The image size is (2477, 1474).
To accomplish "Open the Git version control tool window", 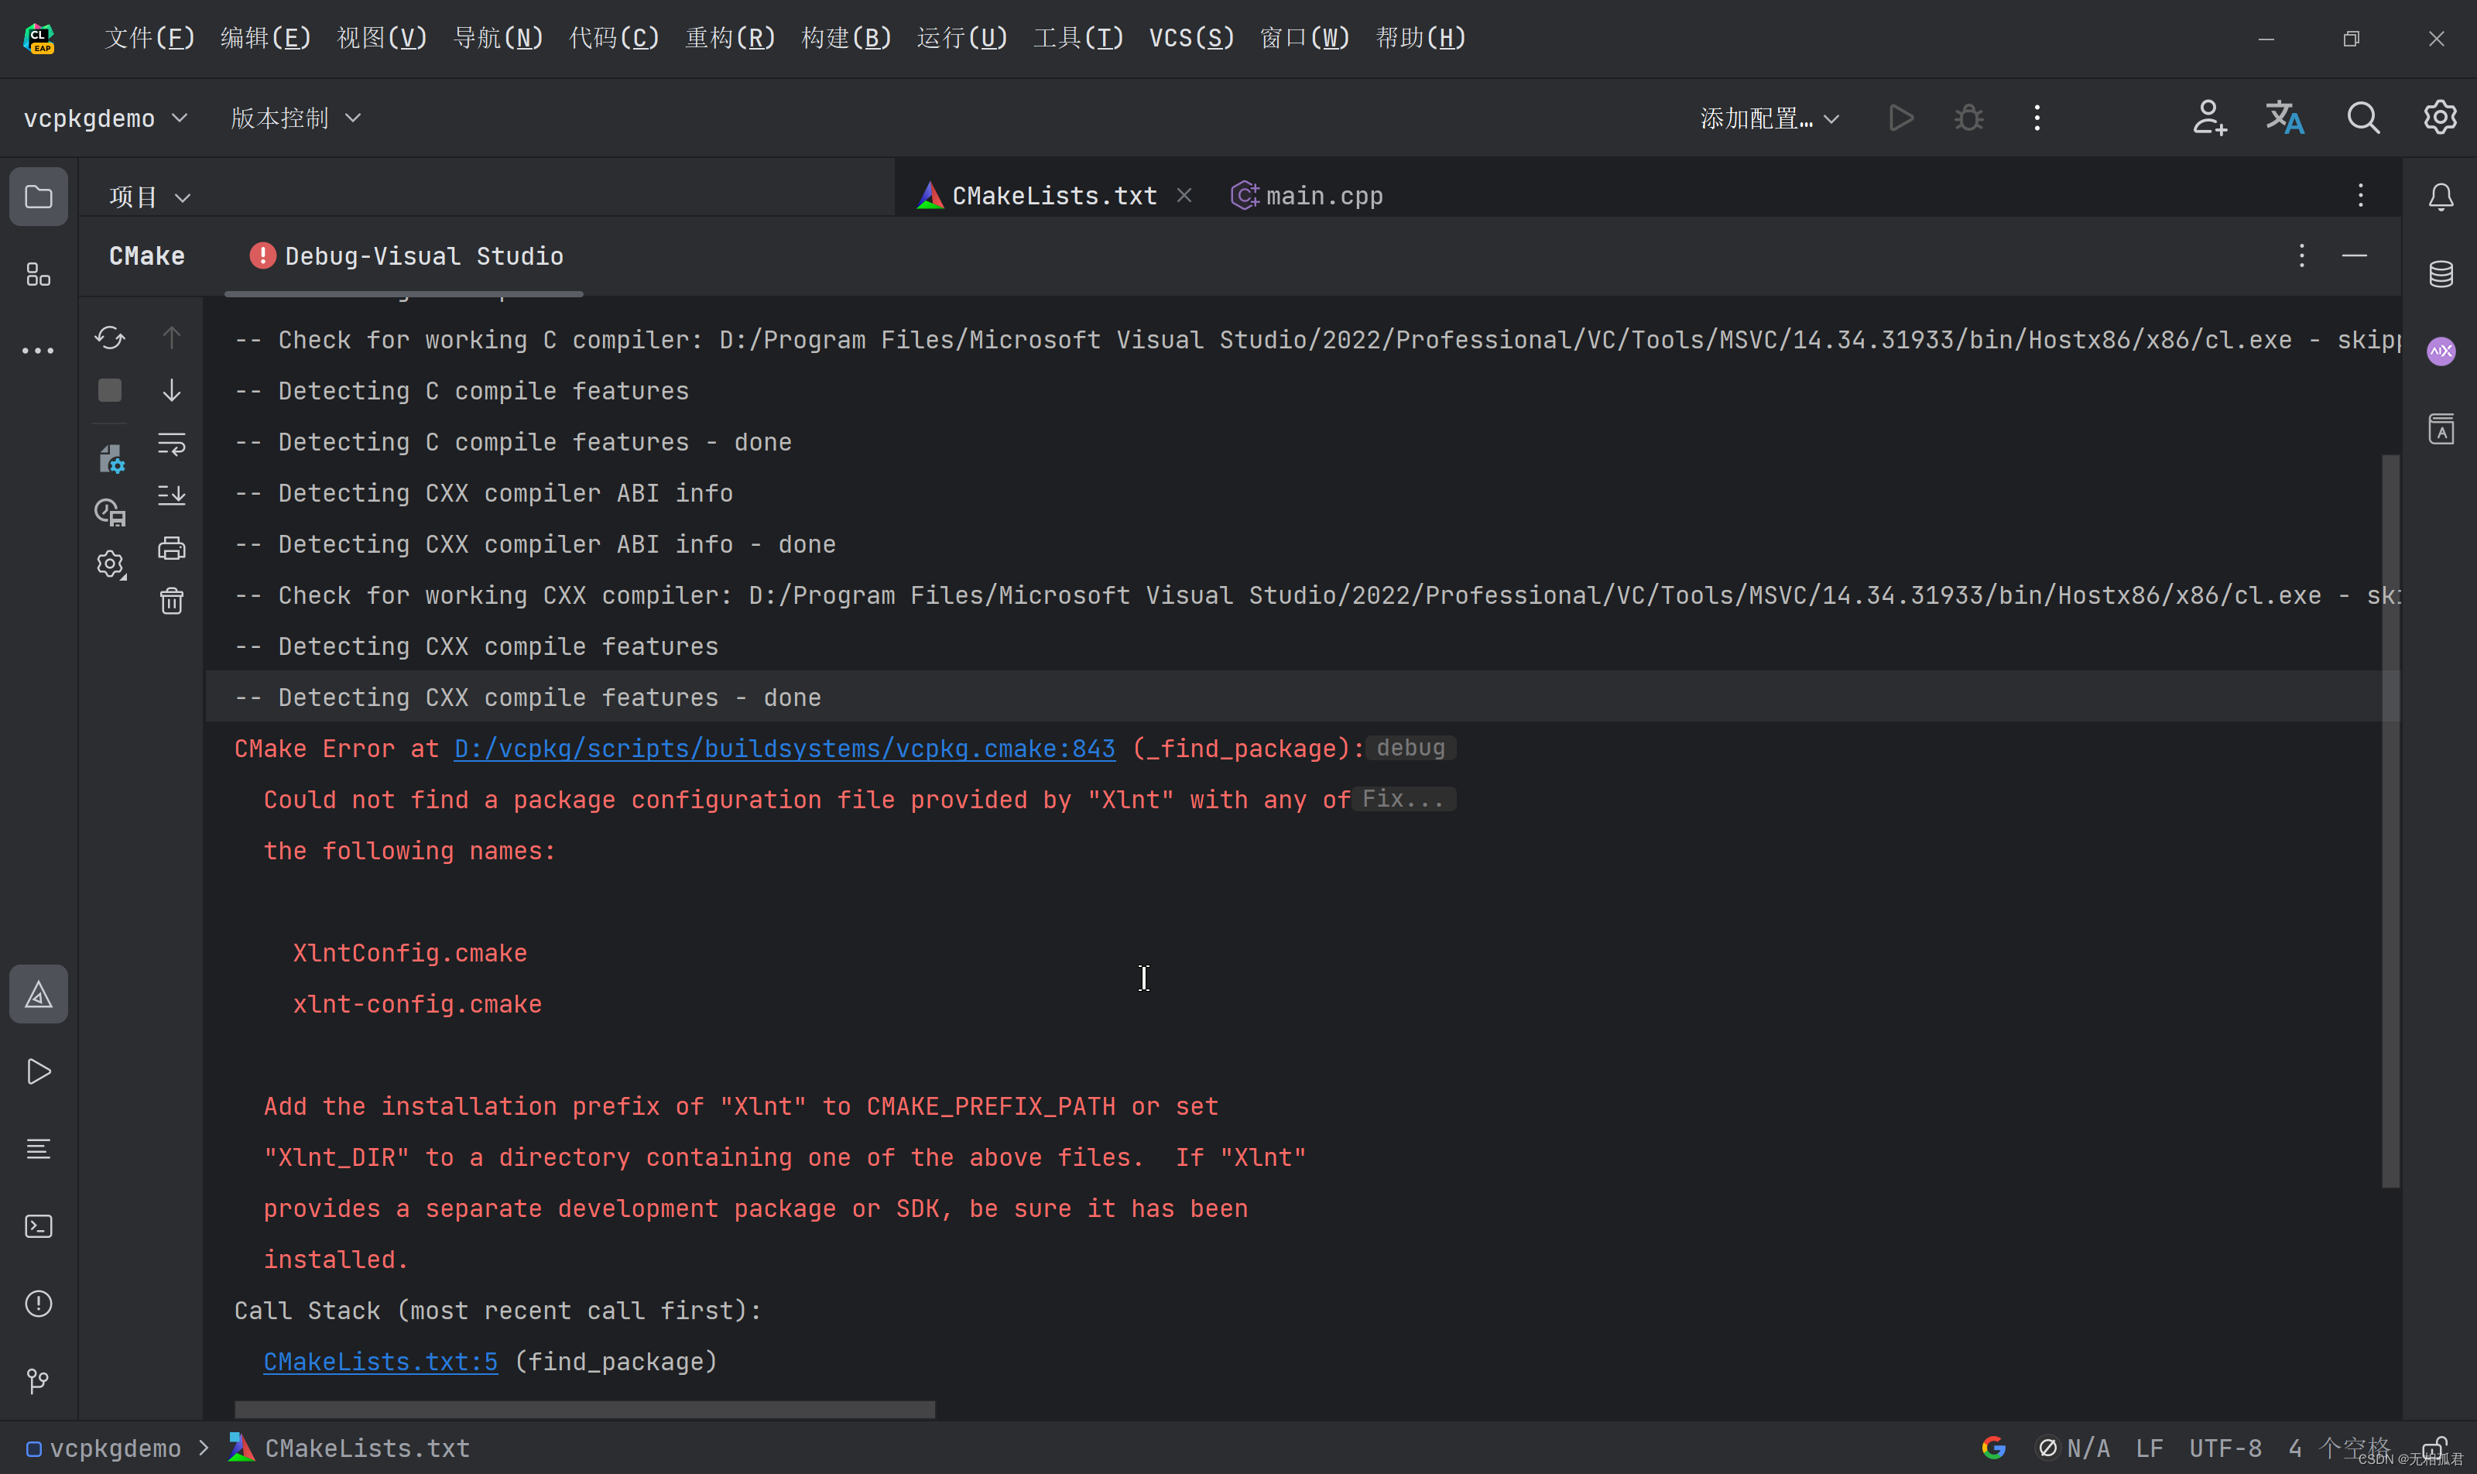I will click(39, 1380).
